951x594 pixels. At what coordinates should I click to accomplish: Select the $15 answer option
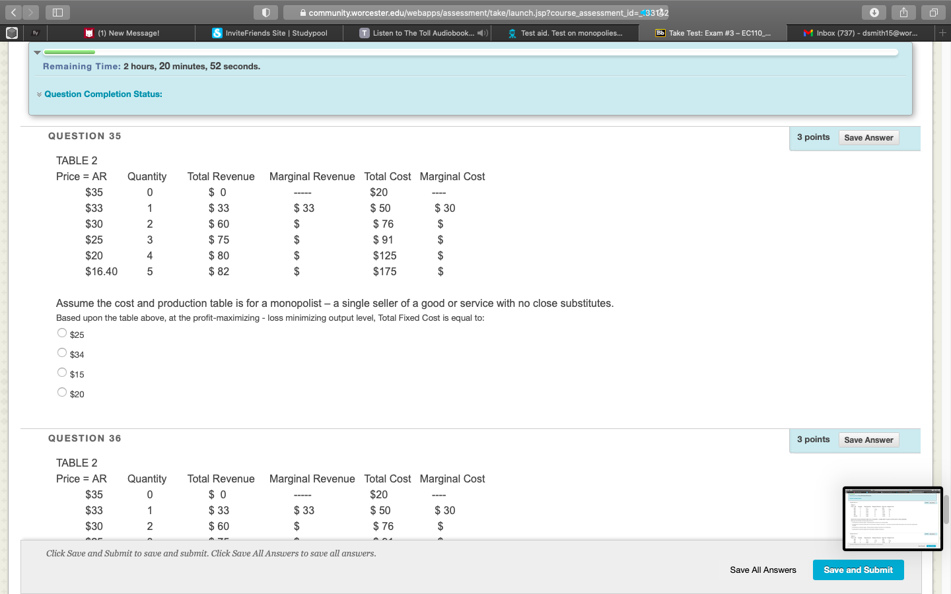[62, 373]
